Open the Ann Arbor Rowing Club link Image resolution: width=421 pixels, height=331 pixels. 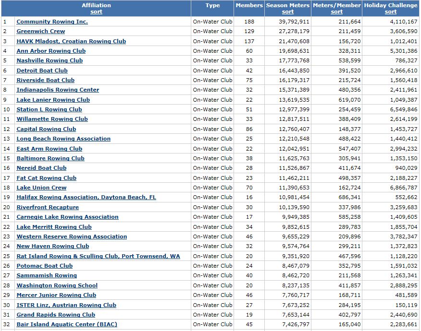pyautogui.click(x=51, y=51)
